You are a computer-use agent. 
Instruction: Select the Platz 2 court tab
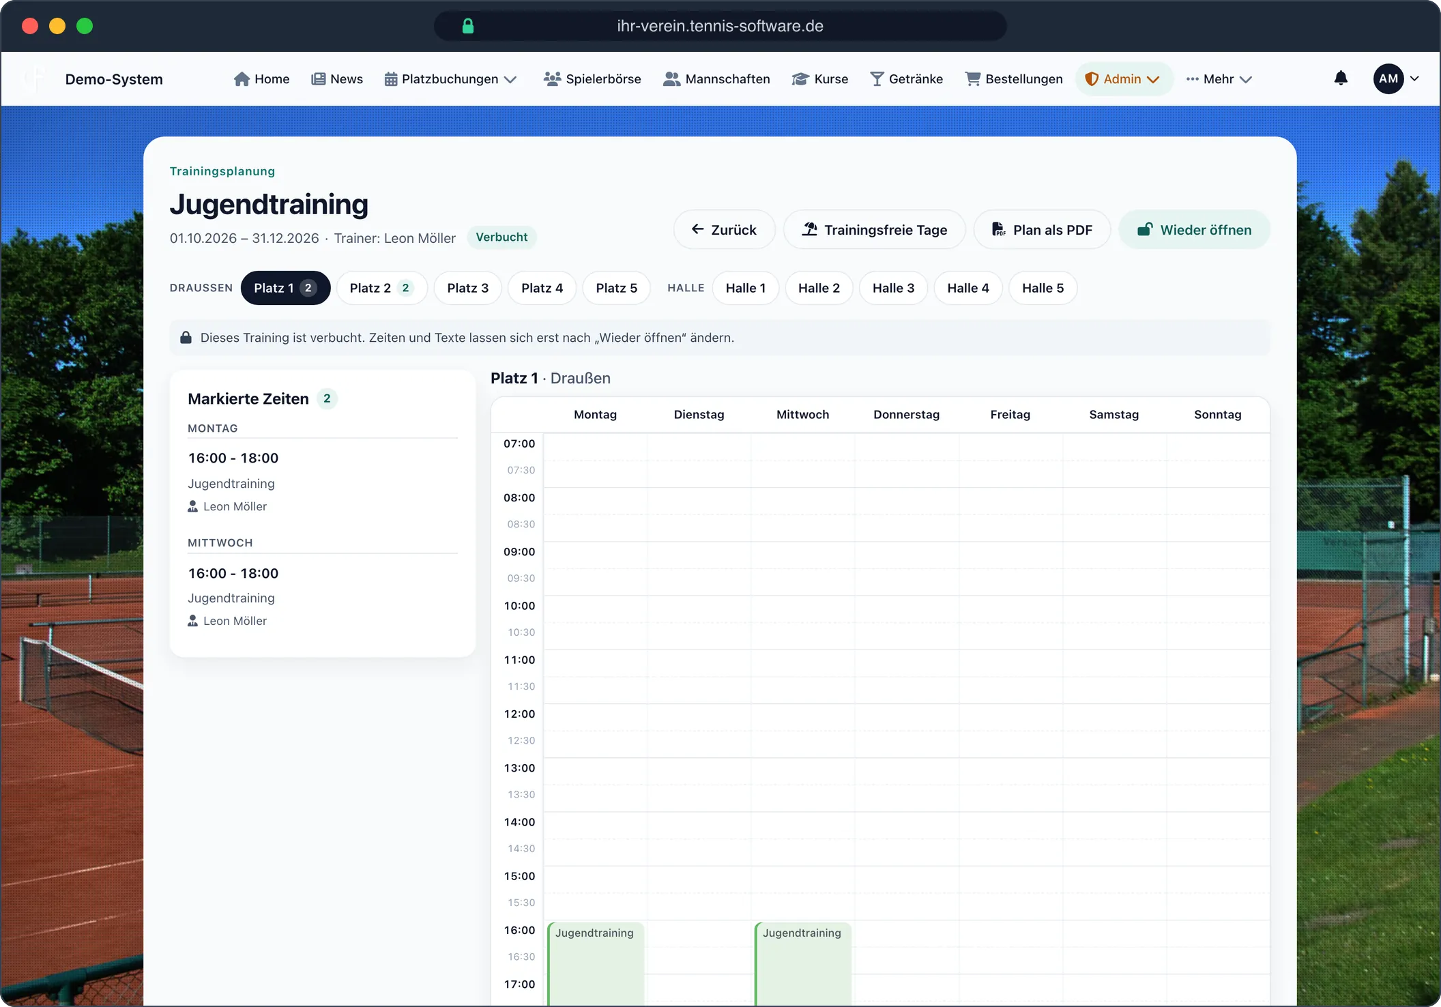[x=381, y=288]
